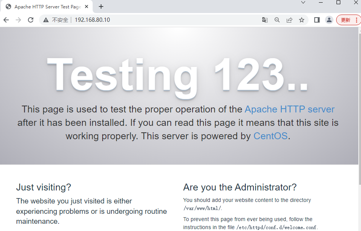
Task: Select the Apache HTTP Server Test Page tab
Action: click(47, 7)
